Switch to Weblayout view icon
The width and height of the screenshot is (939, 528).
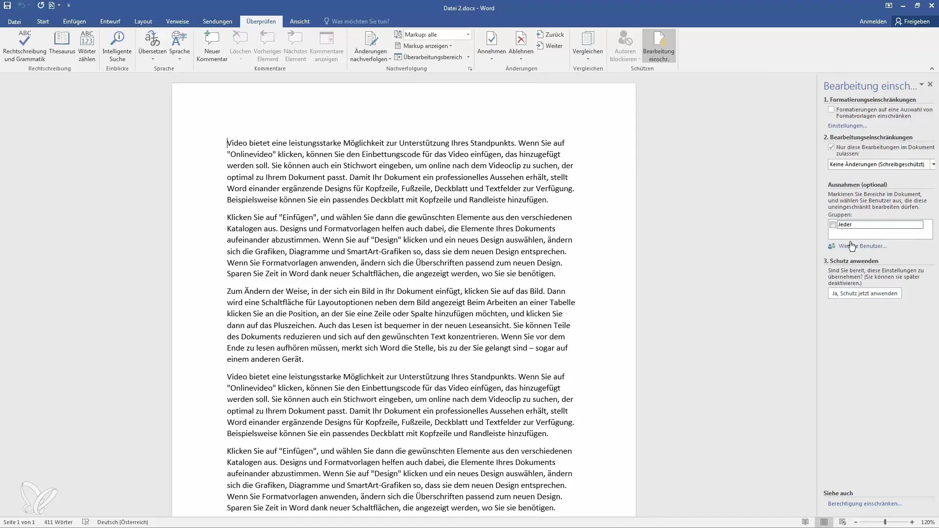pos(842,522)
